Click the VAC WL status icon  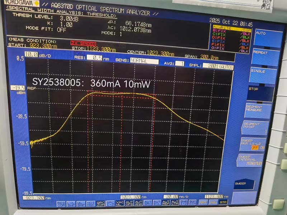(x=120, y=203)
